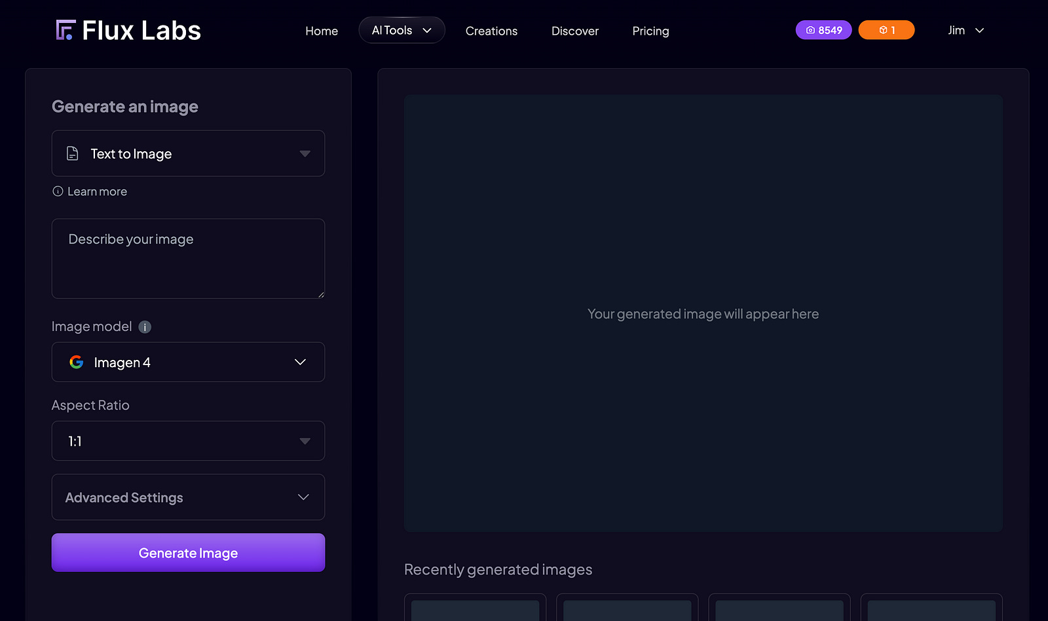This screenshot has width=1048, height=621.
Task: Click the third recently generated image card
Action: click(779, 607)
